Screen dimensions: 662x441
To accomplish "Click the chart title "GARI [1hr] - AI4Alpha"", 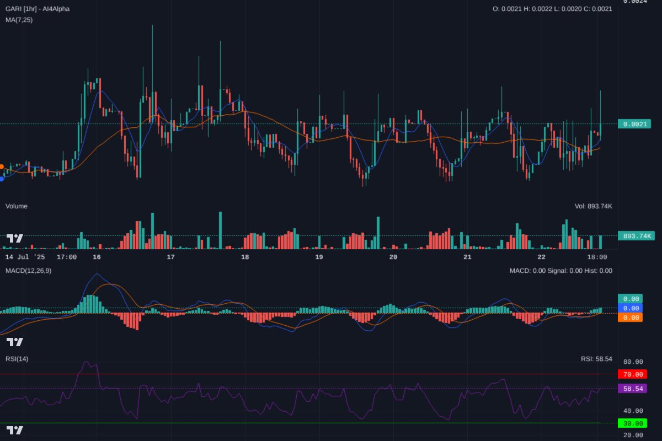I will click(x=38, y=9).
